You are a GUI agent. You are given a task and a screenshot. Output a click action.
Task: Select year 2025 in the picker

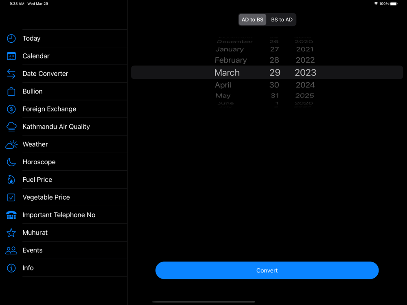pos(304,96)
